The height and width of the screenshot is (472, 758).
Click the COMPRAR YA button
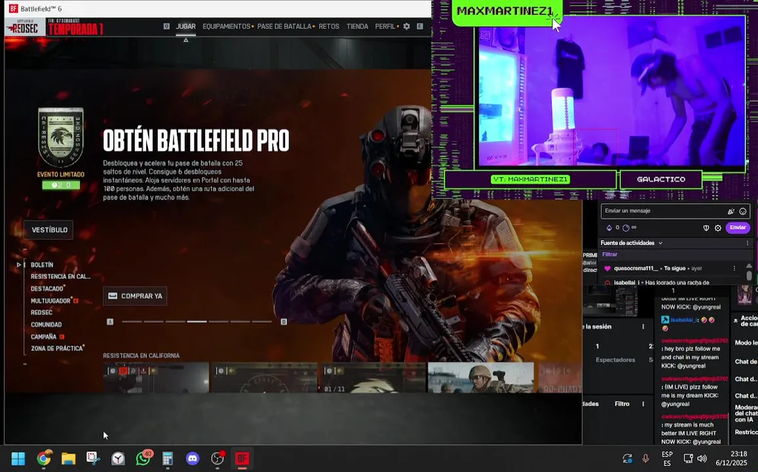click(135, 296)
